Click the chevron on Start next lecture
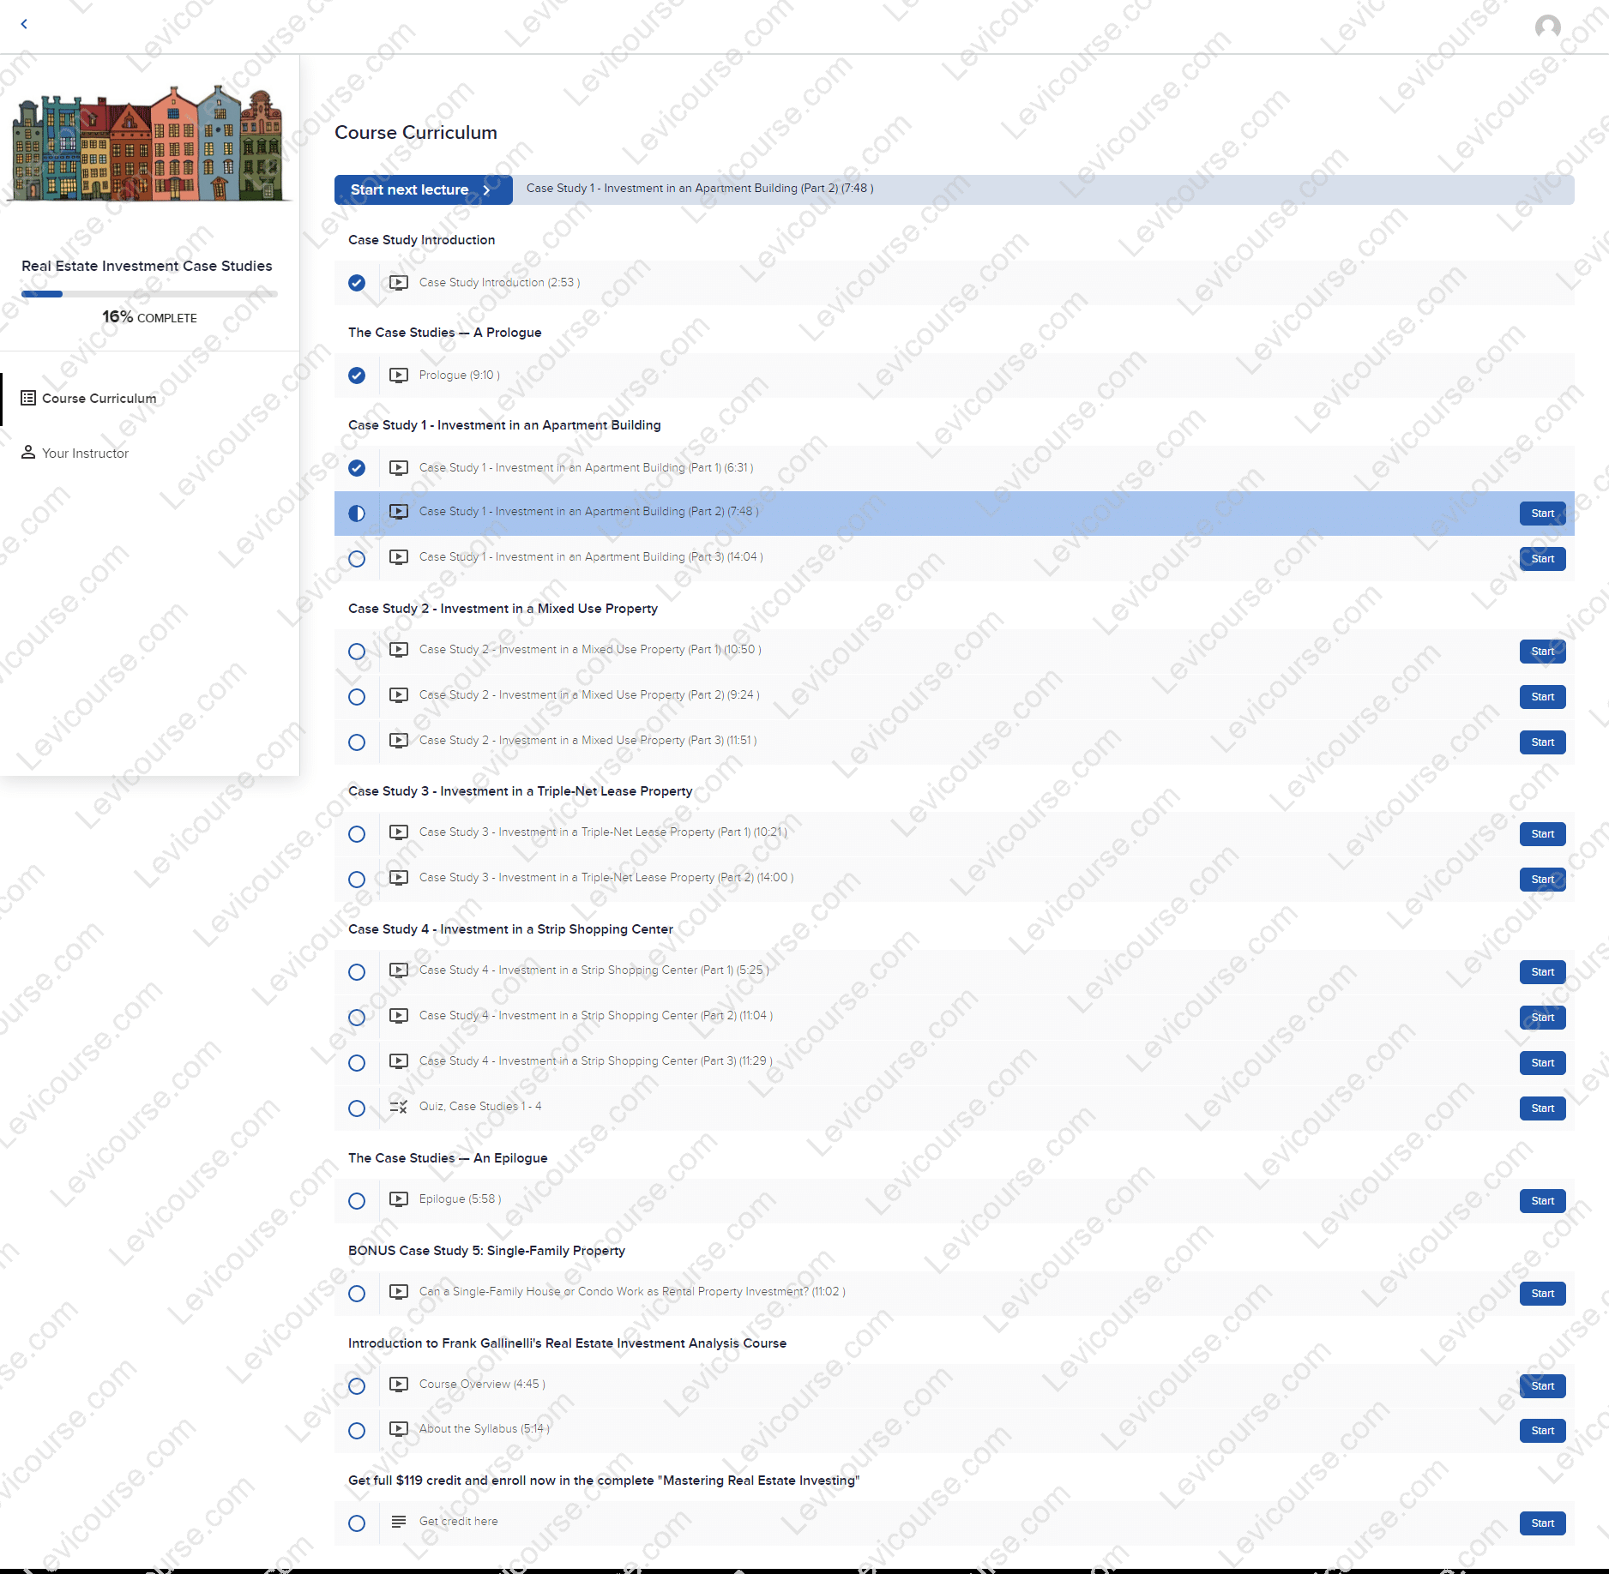The image size is (1609, 1574). 487,190
